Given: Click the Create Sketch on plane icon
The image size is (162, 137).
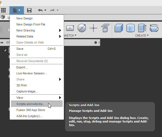Looking at the screenshot, I should [x=105, y=28].
